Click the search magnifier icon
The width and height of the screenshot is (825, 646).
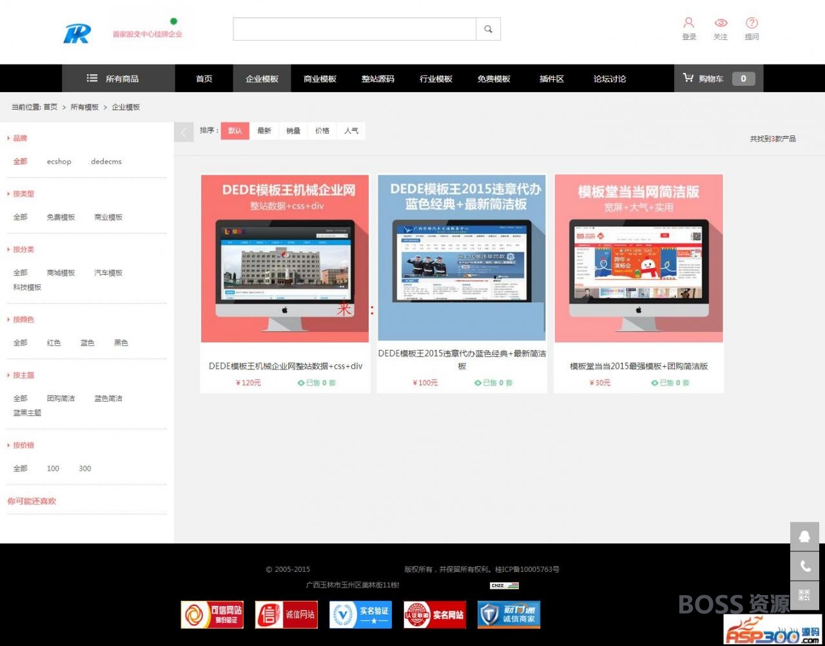[x=488, y=29]
